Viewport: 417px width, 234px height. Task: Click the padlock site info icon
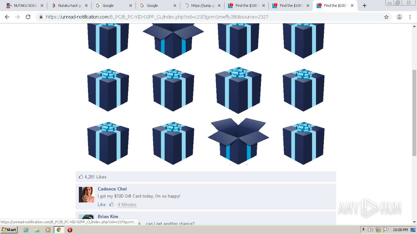tap(41, 17)
